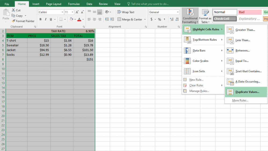Toggle Italic formatting
268x151 pixels.
pyautogui.click(x=46, y=19)
